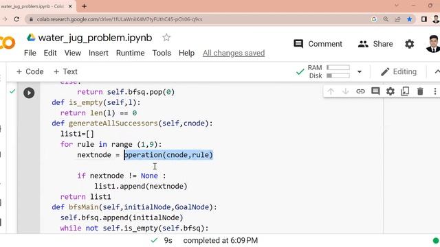Open the tab search chevron in title bar
The width and height of the screenshot is (440, 247).
(x=396, y=5)
